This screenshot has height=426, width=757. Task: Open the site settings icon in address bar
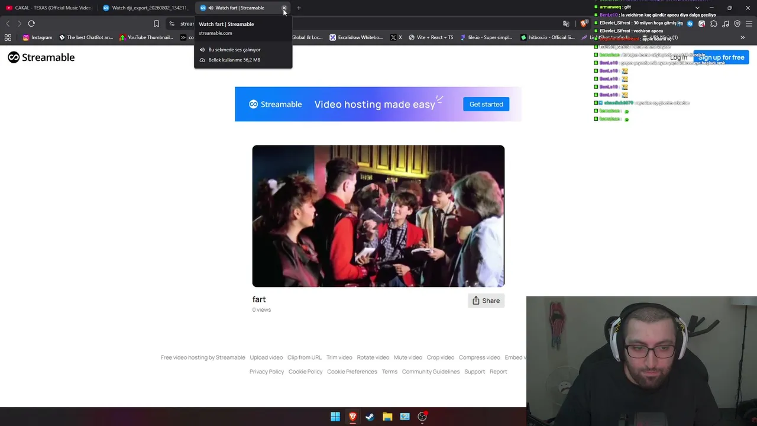(x=172, y=24)
